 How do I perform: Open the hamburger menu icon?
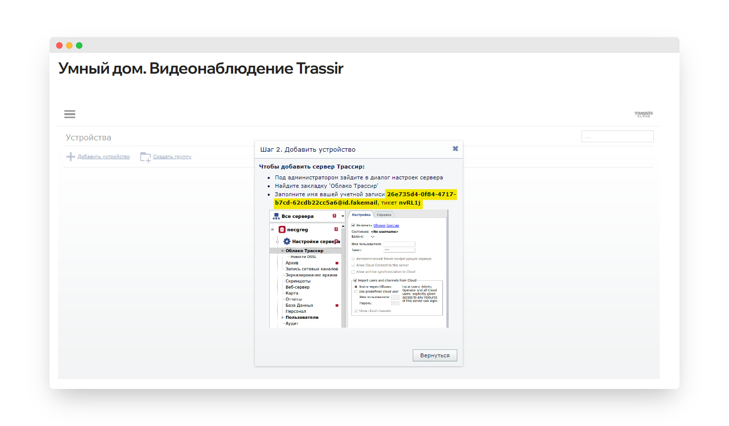[70, 114]
